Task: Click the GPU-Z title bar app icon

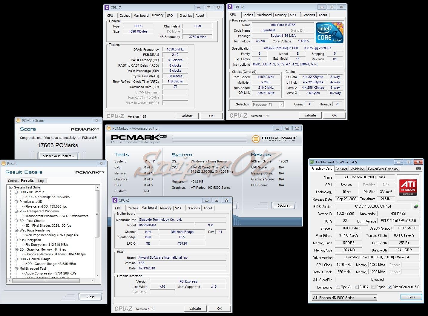Action: (x=312, y=162)
